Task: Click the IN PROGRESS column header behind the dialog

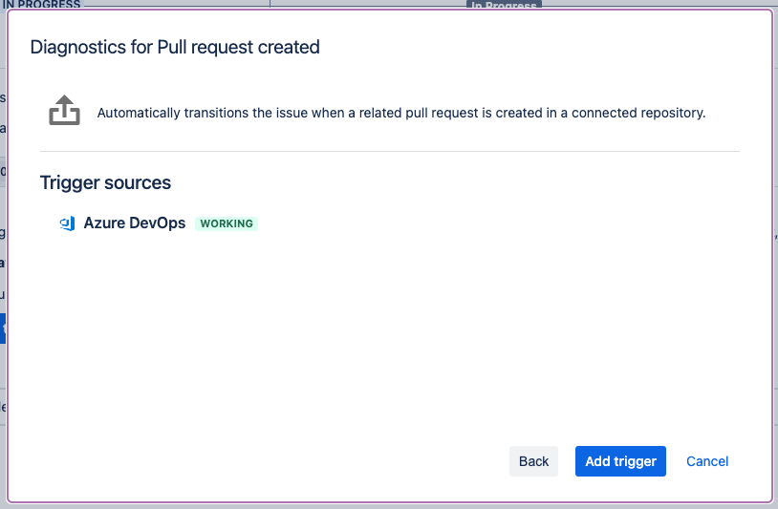Action: 41,4
